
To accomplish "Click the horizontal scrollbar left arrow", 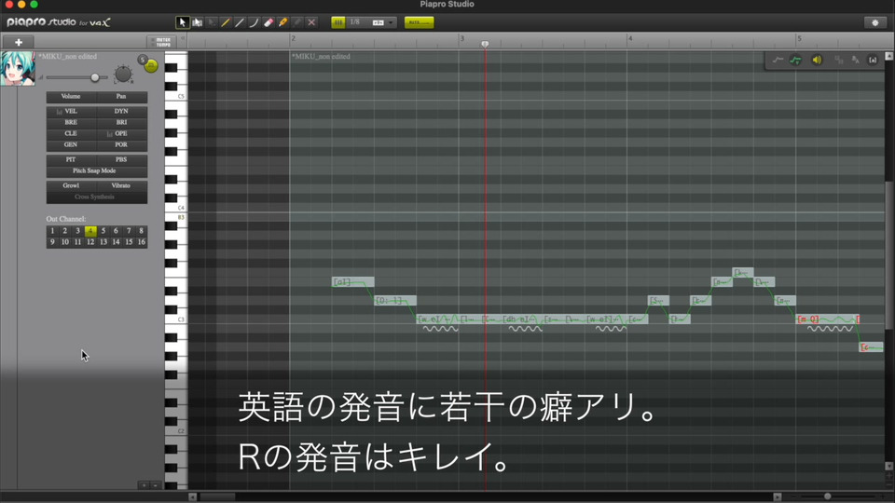I will tap(192, 496).
